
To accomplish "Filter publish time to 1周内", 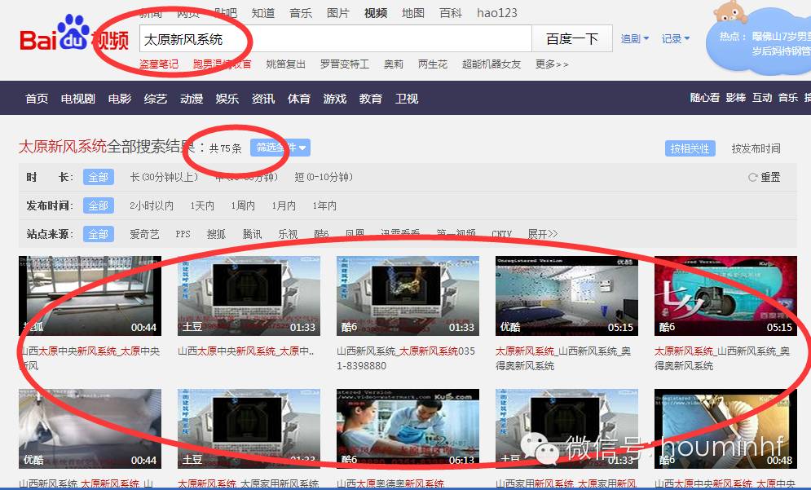I will point(243,205).
